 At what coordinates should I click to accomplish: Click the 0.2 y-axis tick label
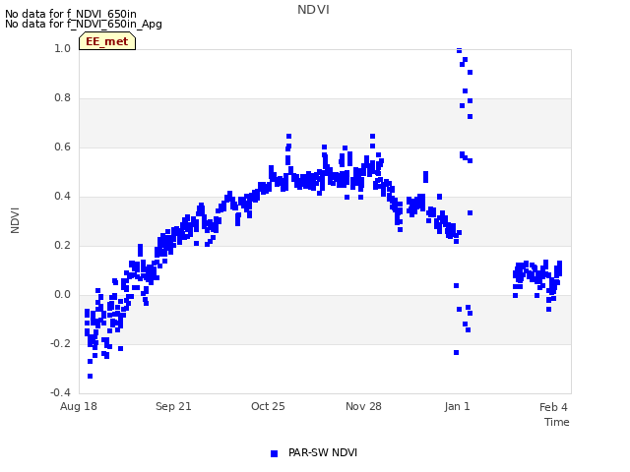pos(62,246)
